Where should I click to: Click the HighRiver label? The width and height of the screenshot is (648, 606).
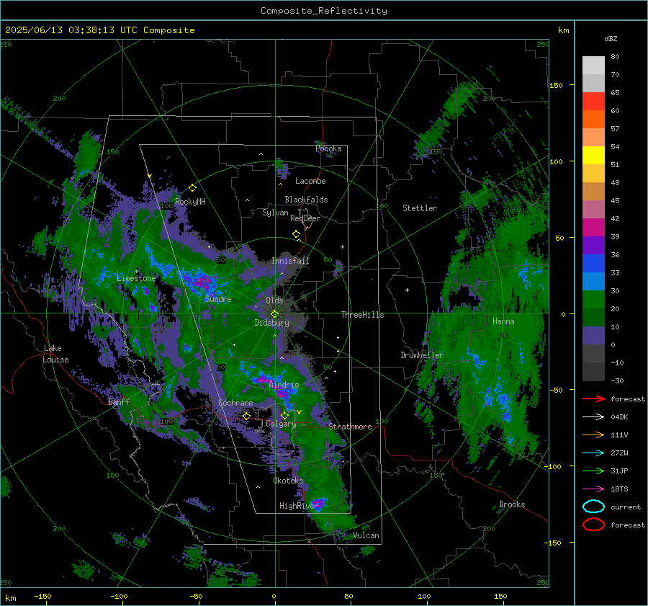click(299, 506)
